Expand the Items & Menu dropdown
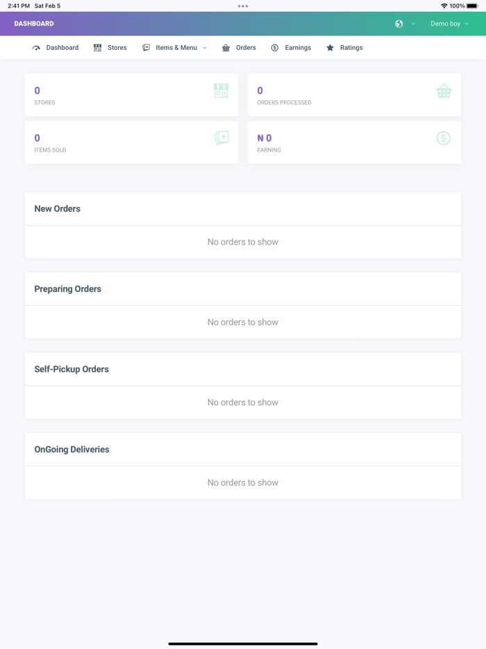Viewport: 486px width, 649px height. tap(204, 47)
